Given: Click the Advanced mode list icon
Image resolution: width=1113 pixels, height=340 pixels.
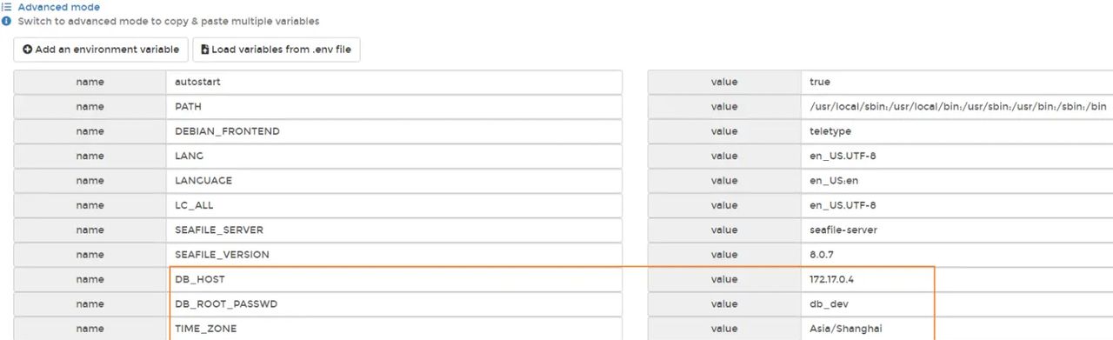Looking at the screenshot, I should point(6,7).
